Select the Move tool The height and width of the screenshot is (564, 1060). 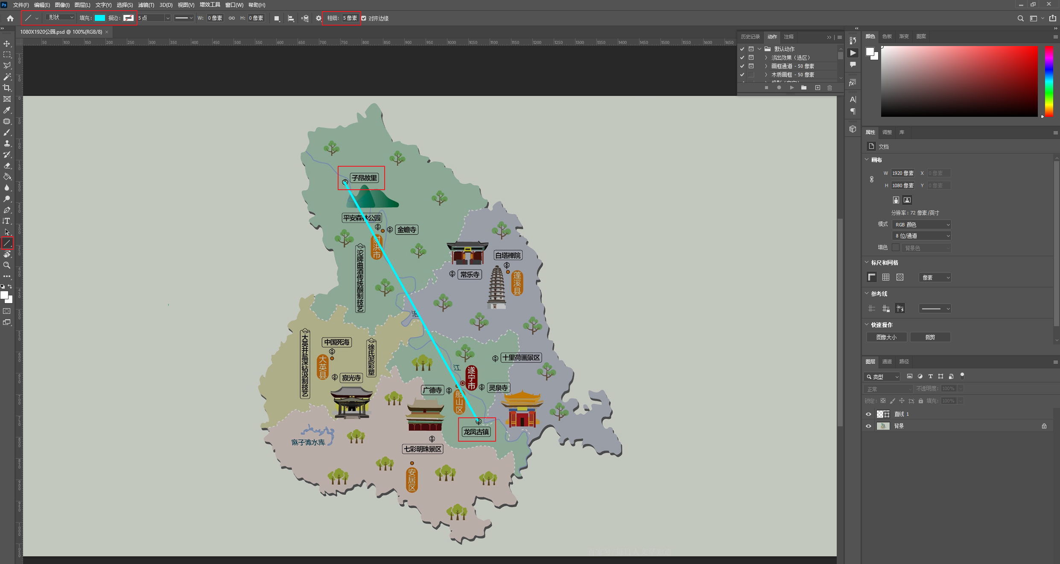pos(7,43)
